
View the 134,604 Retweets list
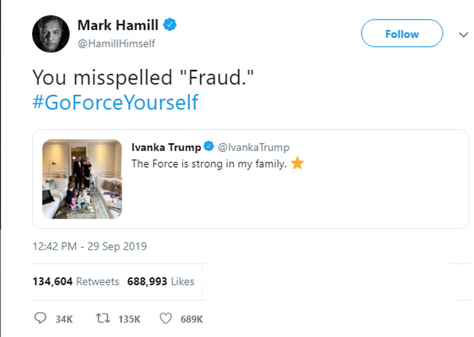coord(76,282)
